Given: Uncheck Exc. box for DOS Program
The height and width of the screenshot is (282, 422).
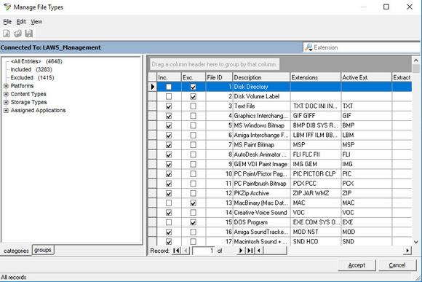Looking at the screenshot, I should pyautogui.click(x=193, y=222).
